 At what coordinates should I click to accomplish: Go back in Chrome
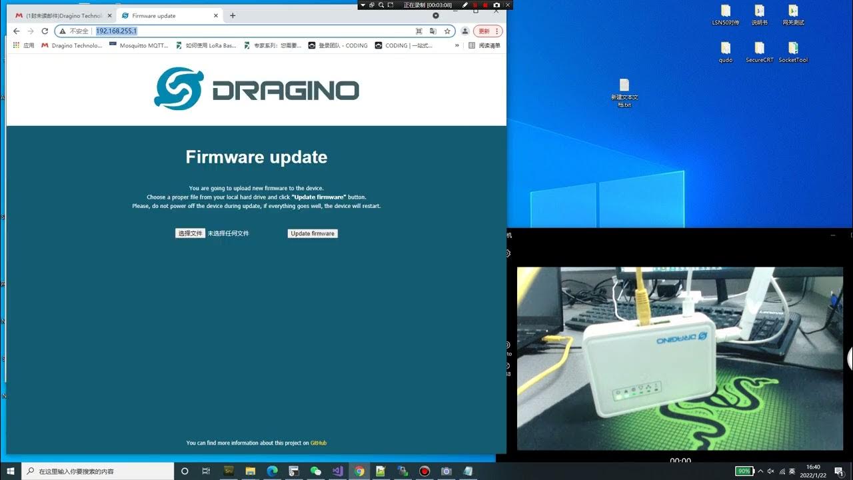(x=17, y=31)
